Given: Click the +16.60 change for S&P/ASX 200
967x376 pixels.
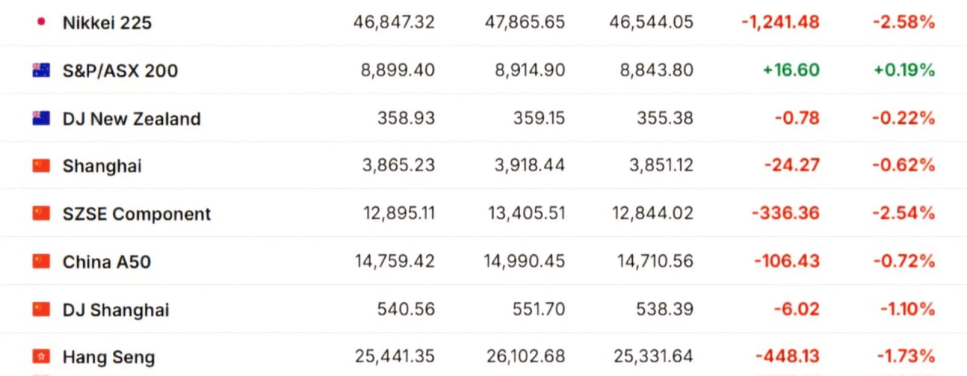Looking at the screenshot, I should point(791,70).
